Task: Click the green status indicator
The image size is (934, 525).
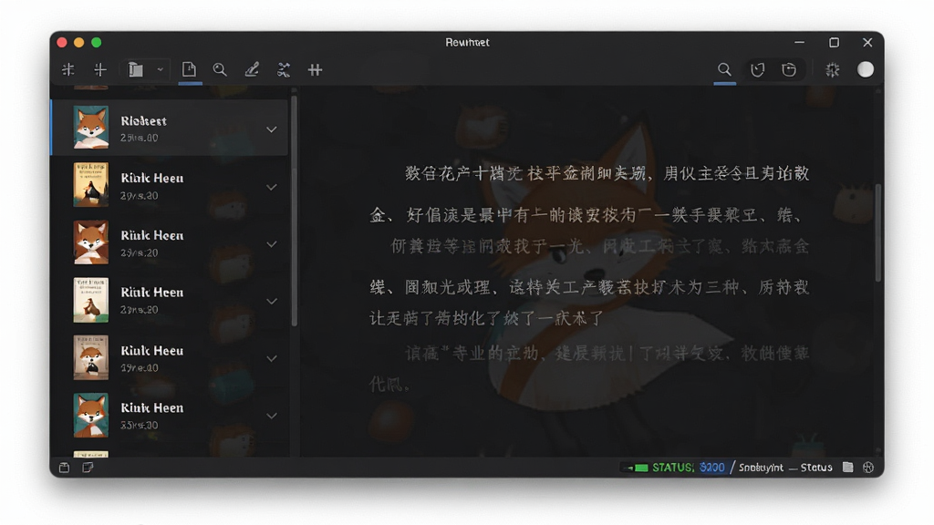Action: (641, 468)
